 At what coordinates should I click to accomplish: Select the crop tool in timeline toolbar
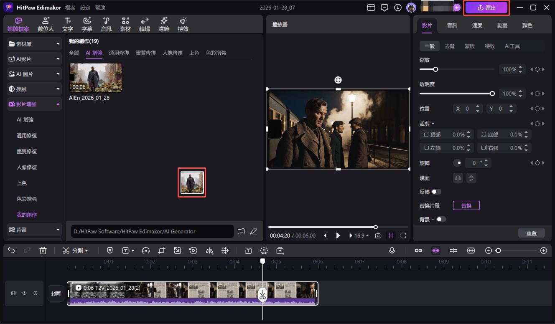[162, 251]
